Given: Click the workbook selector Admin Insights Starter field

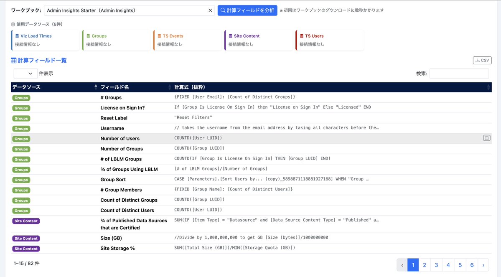Looking at the screenshot, I should click(129, 10).
